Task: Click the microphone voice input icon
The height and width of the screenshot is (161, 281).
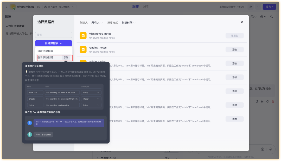Action: 271,149
